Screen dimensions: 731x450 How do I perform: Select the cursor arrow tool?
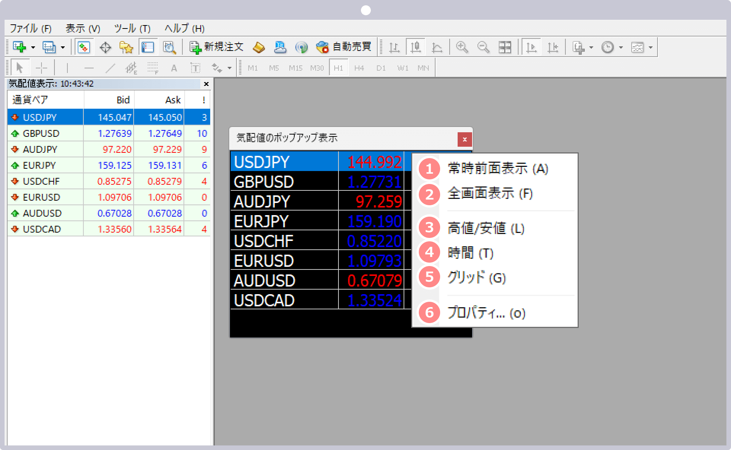click(x=20, y=68)
